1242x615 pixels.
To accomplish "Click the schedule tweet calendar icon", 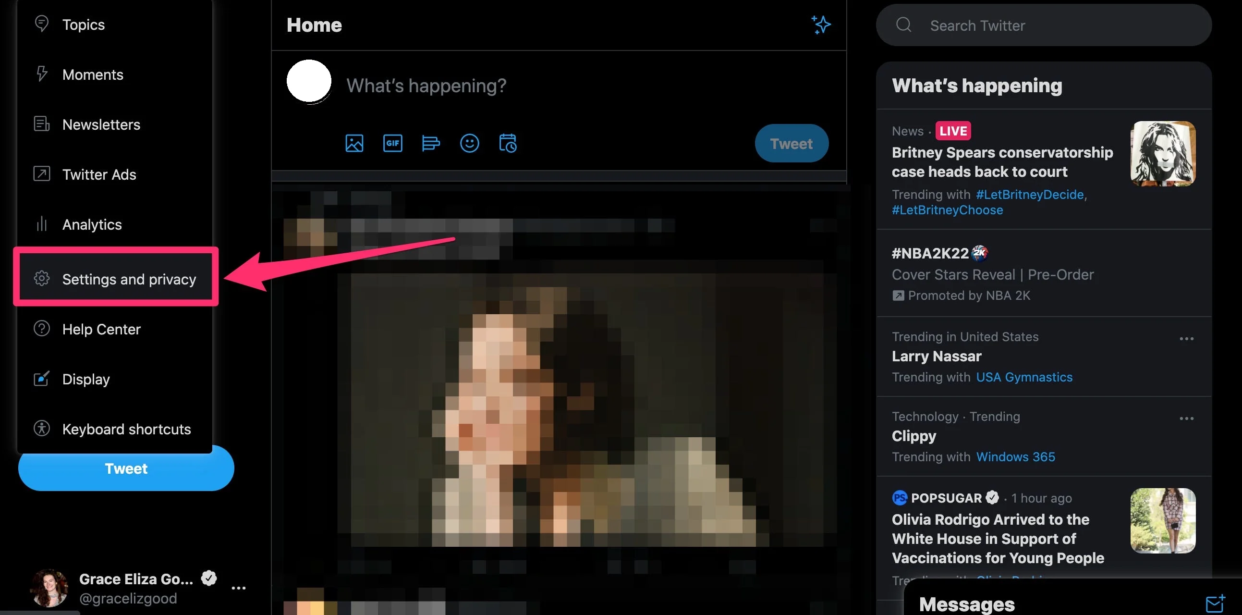I will pyautogui.click(x=508, y=143).
